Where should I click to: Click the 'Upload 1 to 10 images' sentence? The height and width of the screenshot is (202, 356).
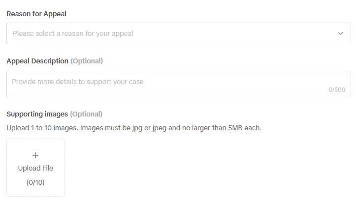[42, 128]
